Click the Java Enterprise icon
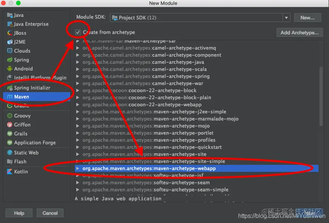 [10, 24]
